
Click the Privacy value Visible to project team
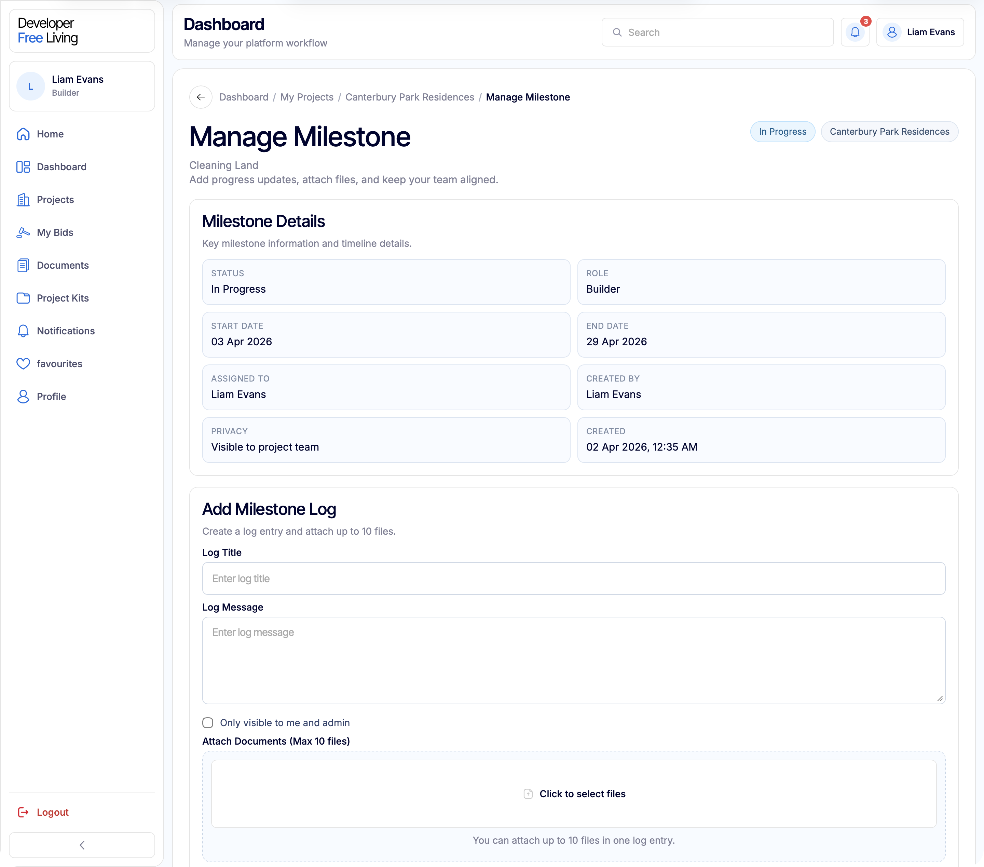pyautogui.click(x=265, y=447)
